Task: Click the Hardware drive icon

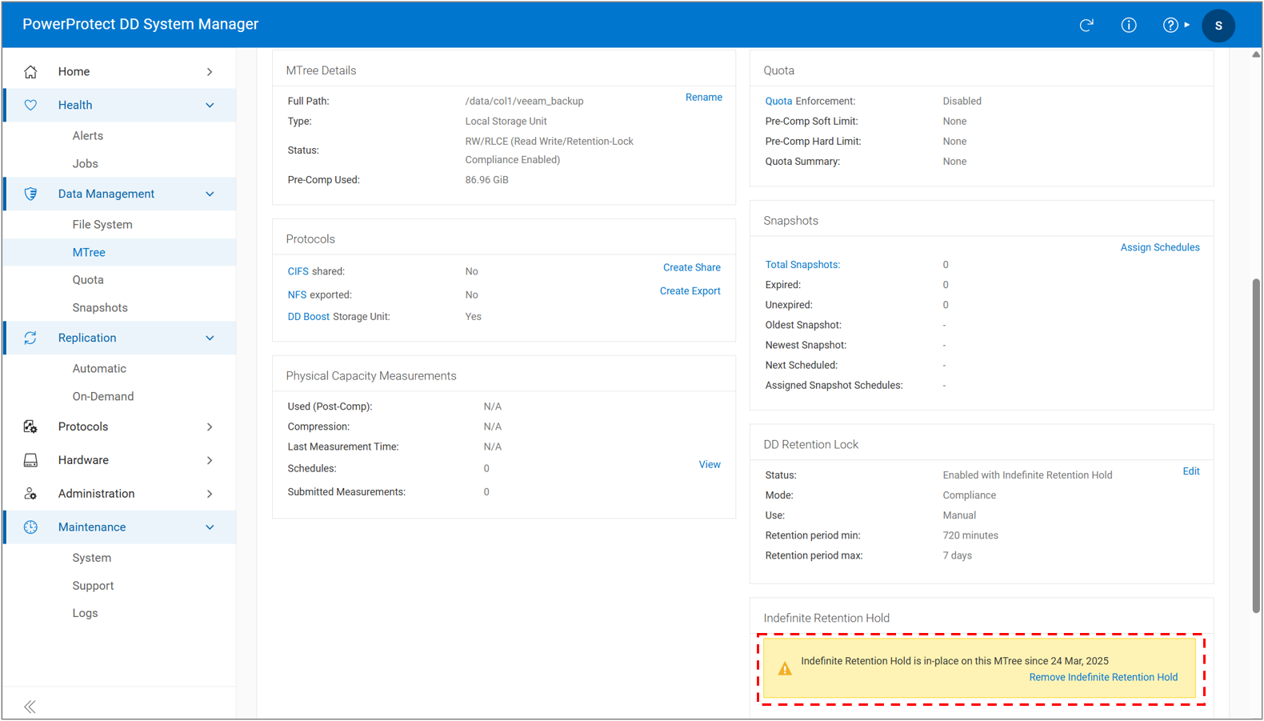Action: click(x=30, y=460)
